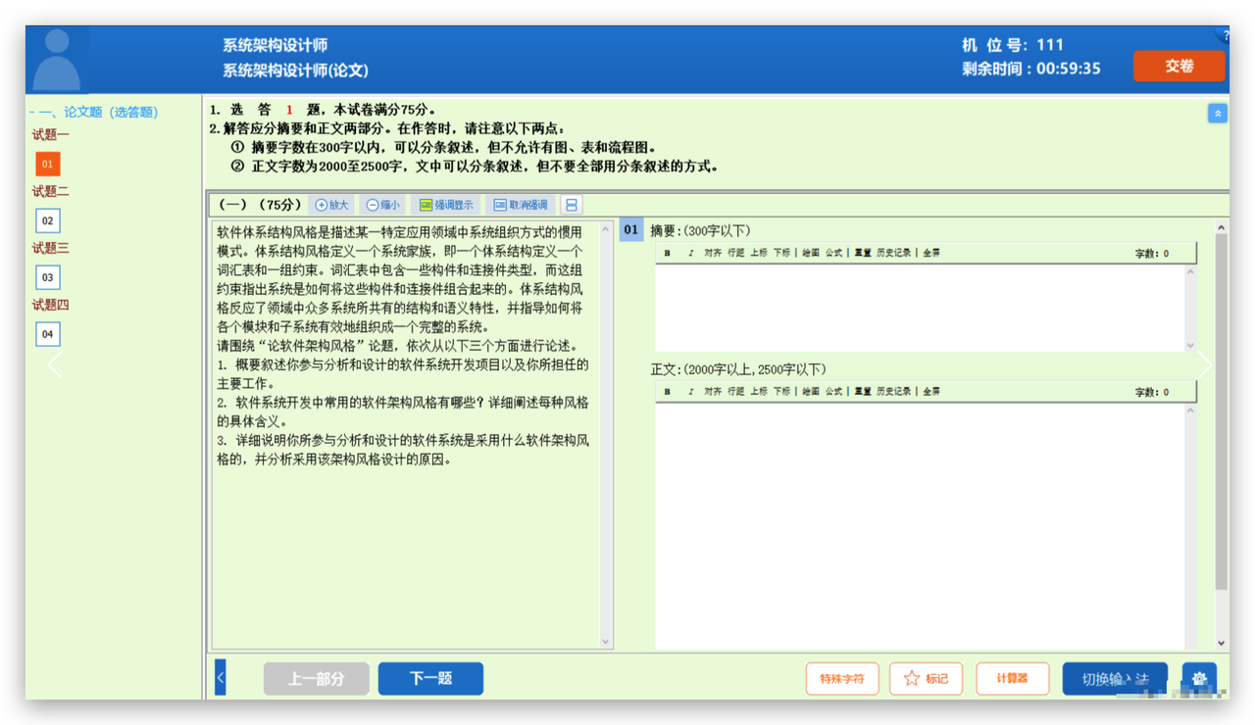Click the left-side previous arrow on the screen edge
Screen dimensions: 1255x725
tap(54, 365)
